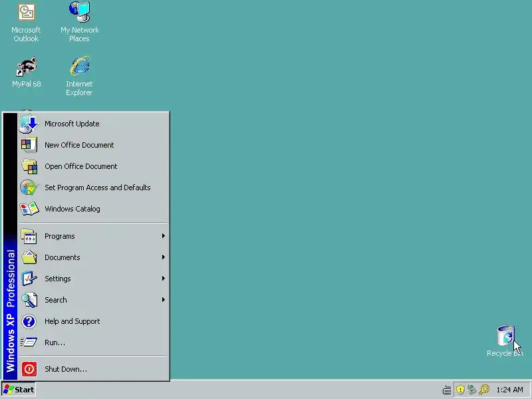Open Help and Support entry
This screenshot has width=532, height=399.
click(93, 321)
